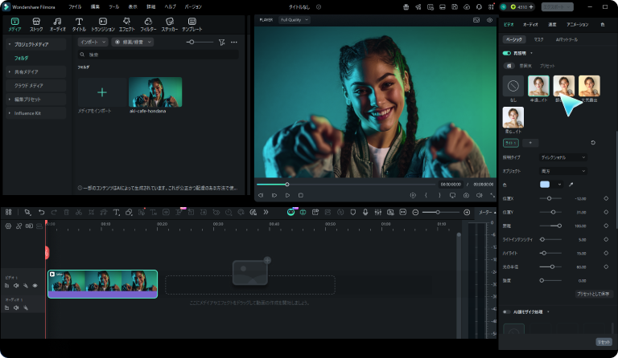The image size is (618, 358).
Task: Click the Save as Preset button
Action: [592, 295]
